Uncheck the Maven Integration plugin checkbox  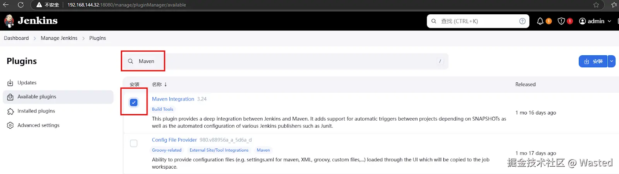tap(133, 102)
